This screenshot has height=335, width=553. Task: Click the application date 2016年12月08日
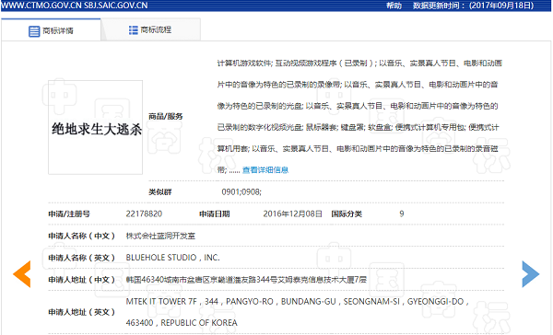tap(292, 214)
